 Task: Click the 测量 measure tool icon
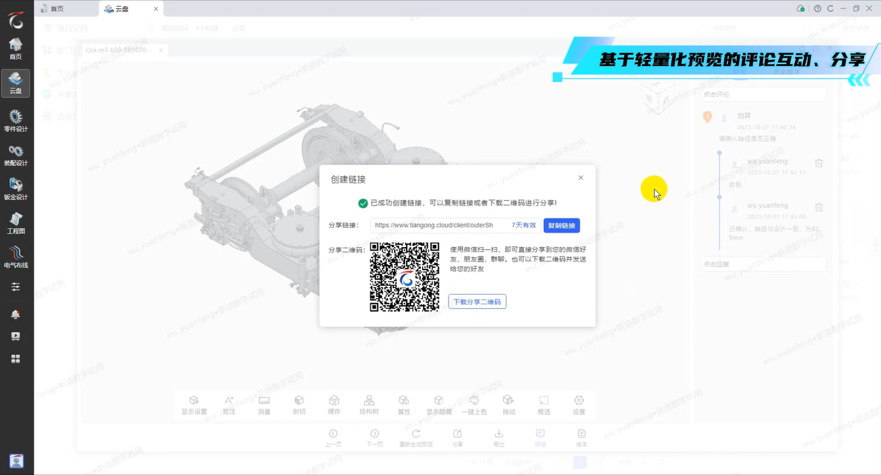pos(264,405)
